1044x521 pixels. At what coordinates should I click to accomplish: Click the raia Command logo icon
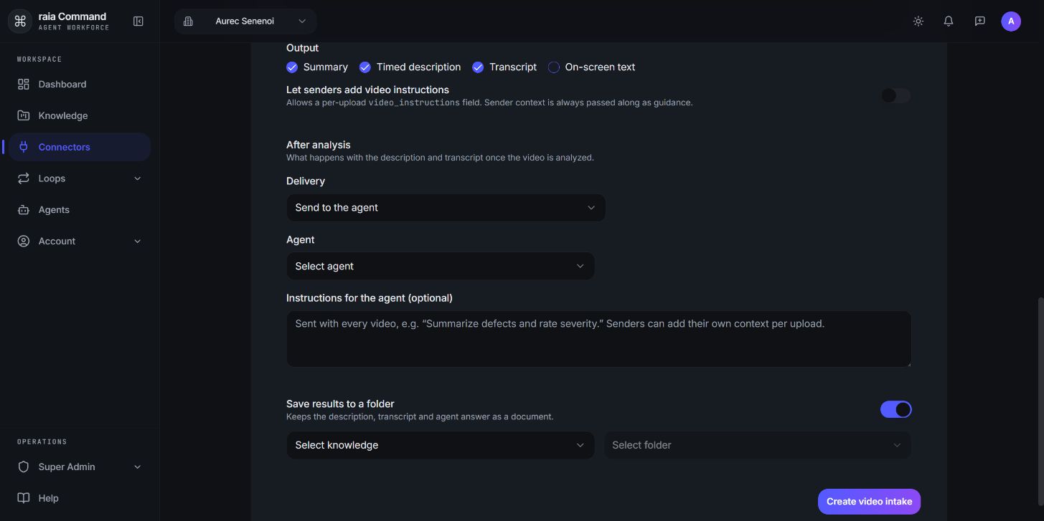pyautogui.click(x=20, y=21)
